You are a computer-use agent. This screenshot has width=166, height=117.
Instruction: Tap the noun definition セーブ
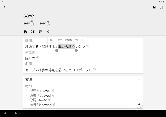[30, 70]
